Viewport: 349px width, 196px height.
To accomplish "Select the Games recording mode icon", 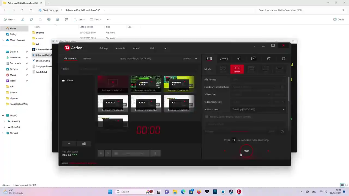I will point(223,69).
